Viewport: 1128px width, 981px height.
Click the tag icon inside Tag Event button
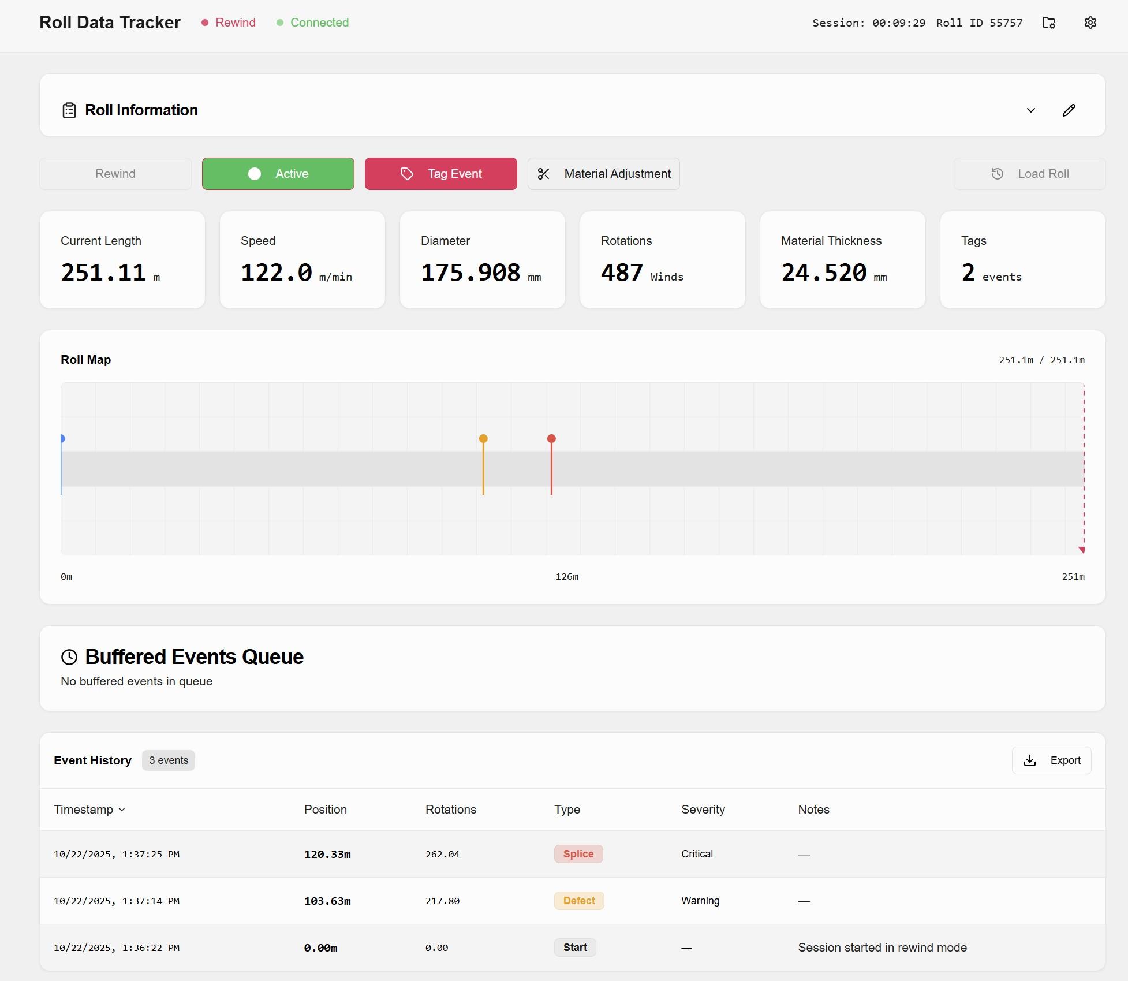[407, 173]
